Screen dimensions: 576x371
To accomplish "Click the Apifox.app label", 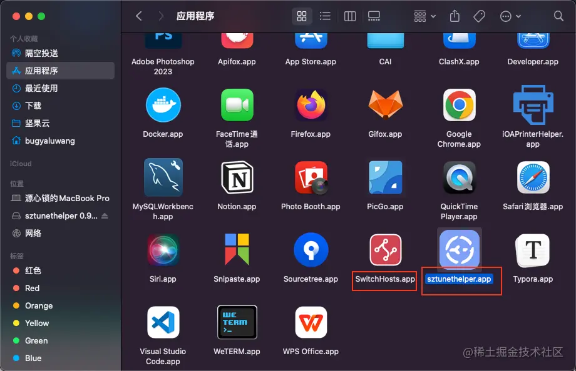I will coord(237,62).
